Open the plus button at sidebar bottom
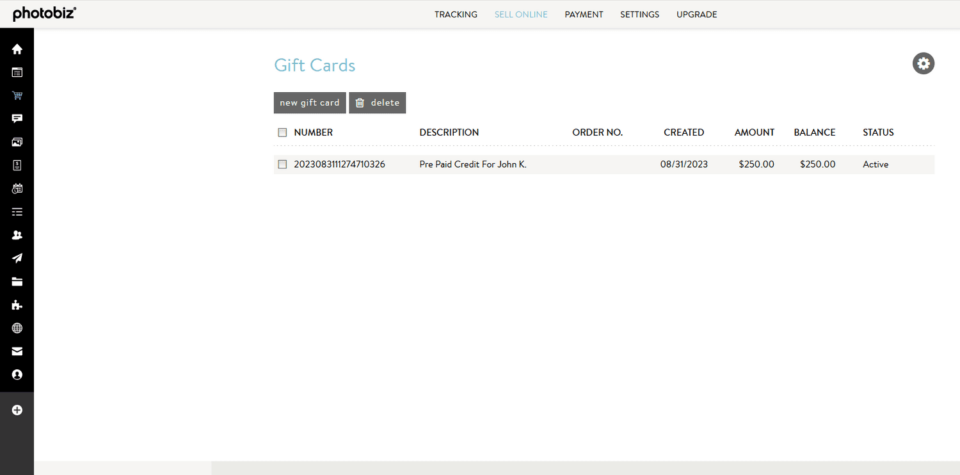 17,410
